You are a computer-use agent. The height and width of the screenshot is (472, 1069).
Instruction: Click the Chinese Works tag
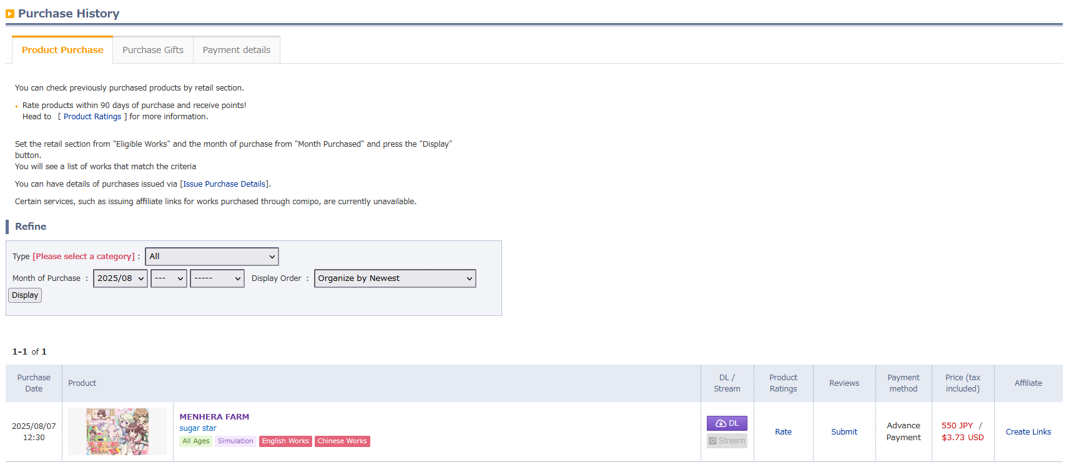pos(342,441)
